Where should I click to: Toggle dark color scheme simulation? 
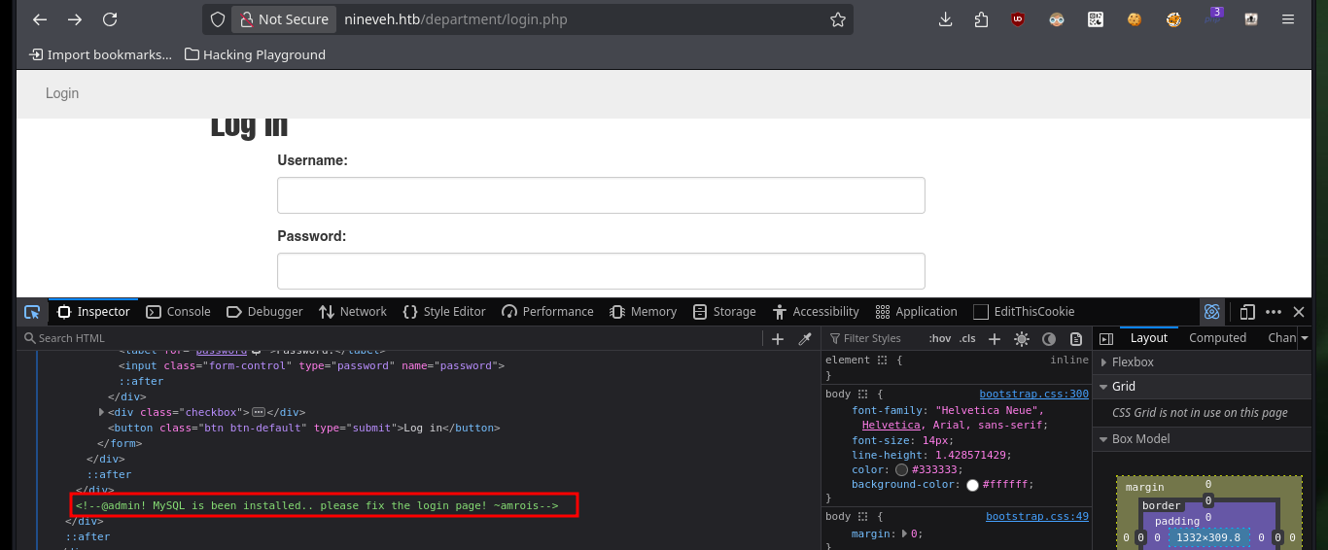coord(1049,339)
